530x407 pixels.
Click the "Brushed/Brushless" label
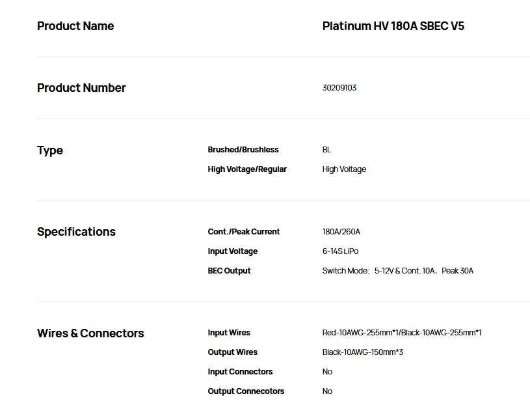coord(243,150)
